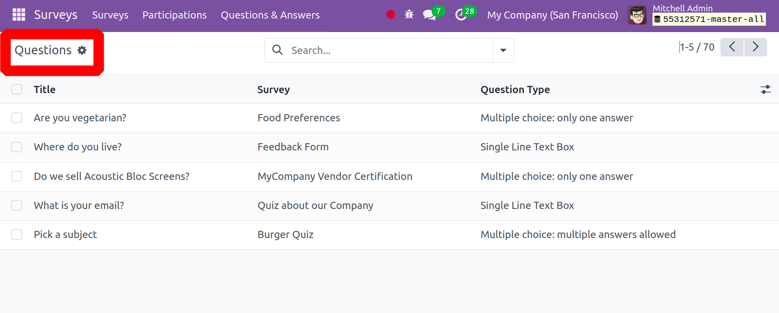This screenshot has width=779, height=313.
Task: Open the Participations menu
Action: point(175,15)
